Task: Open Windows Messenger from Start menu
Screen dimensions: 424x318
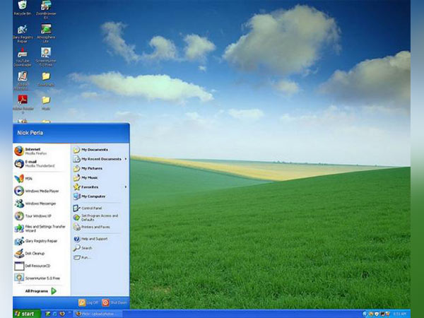Action: coord(41,204)
